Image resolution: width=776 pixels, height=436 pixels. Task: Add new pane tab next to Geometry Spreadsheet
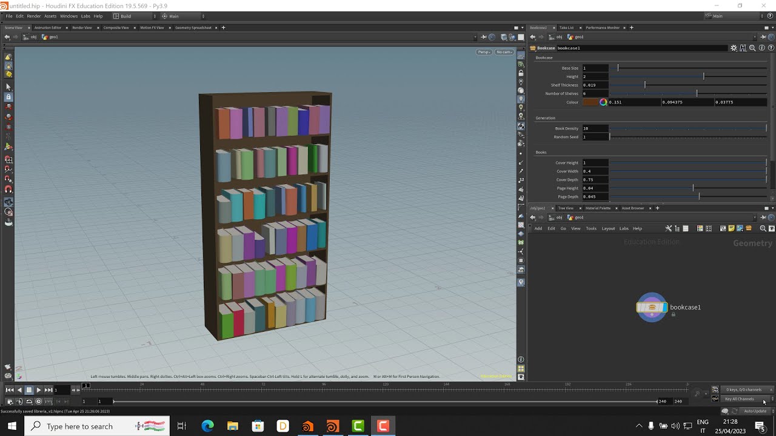click(223, 28)
